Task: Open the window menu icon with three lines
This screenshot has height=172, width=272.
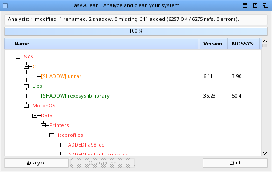Action: pyautogui.click(x=245, y=5)
